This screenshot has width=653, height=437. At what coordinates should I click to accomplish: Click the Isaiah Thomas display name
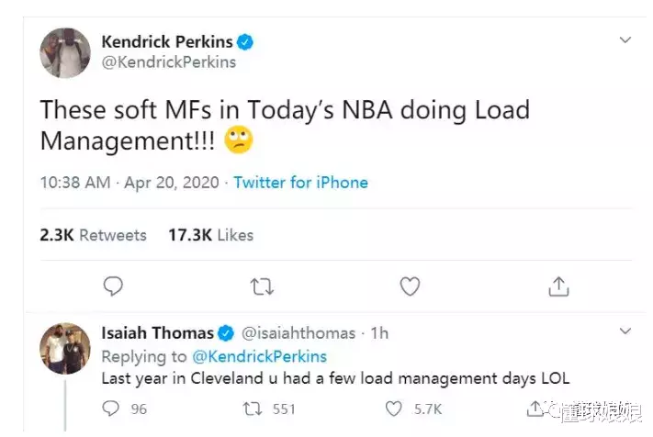pos(157,332)
